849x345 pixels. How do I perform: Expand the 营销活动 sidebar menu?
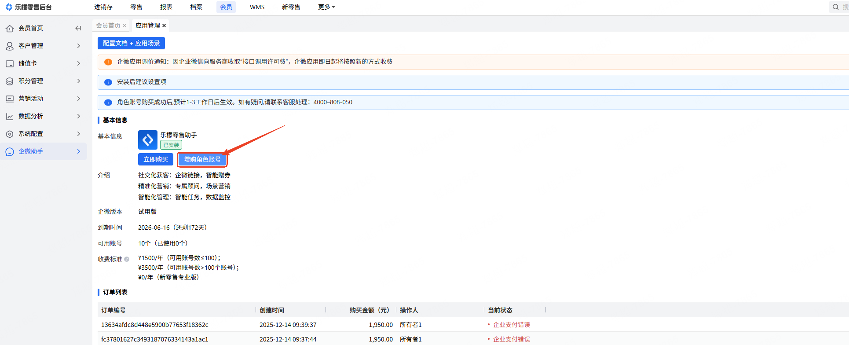click(79, 99)
